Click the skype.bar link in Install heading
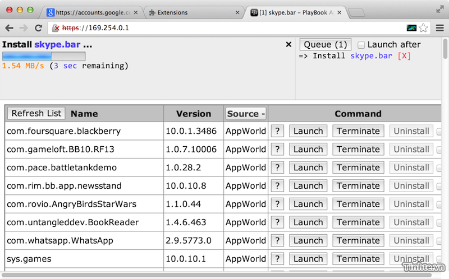This screenshot has width=449, height=279. [57, 45]
